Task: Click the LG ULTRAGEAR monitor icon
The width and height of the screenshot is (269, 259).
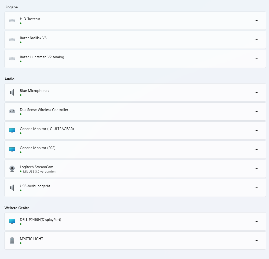Action: [12, 131]
